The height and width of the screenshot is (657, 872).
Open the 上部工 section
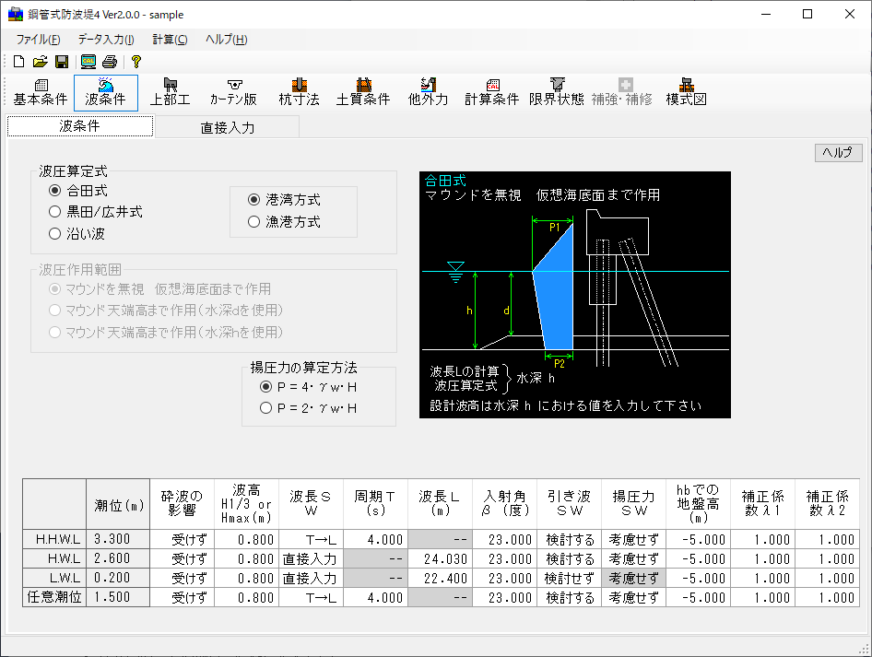pyautogui.click(x=171, y=93)
